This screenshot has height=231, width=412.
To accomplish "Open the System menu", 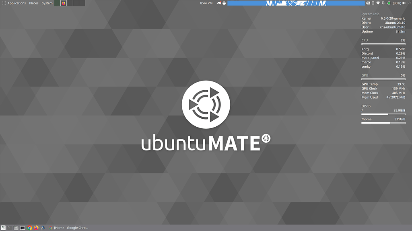I will tap(47, 3).
